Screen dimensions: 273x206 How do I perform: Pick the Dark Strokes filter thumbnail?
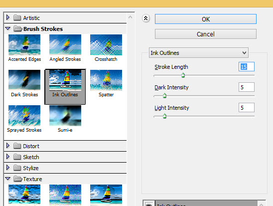tap(24, 80)
